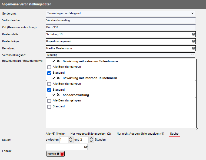Focus the minimum Dauer hours field

click(64, 140)
